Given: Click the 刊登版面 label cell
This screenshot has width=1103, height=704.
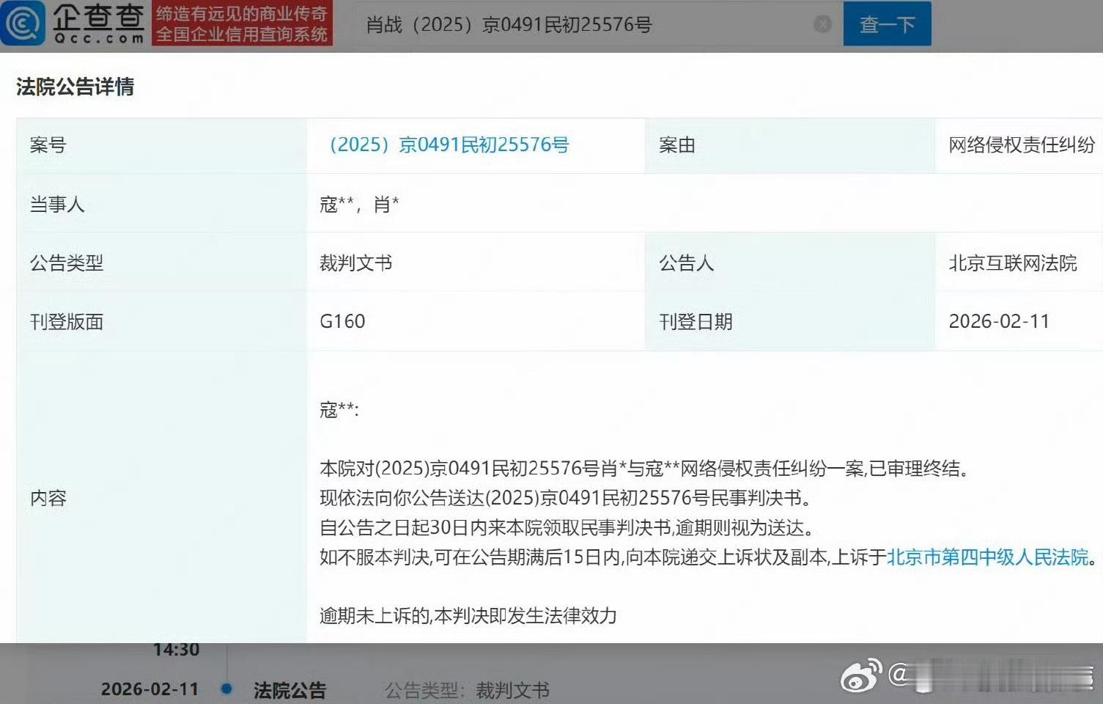Looking at the screenshot, I should pyautogui.click(x=161, y=321).
